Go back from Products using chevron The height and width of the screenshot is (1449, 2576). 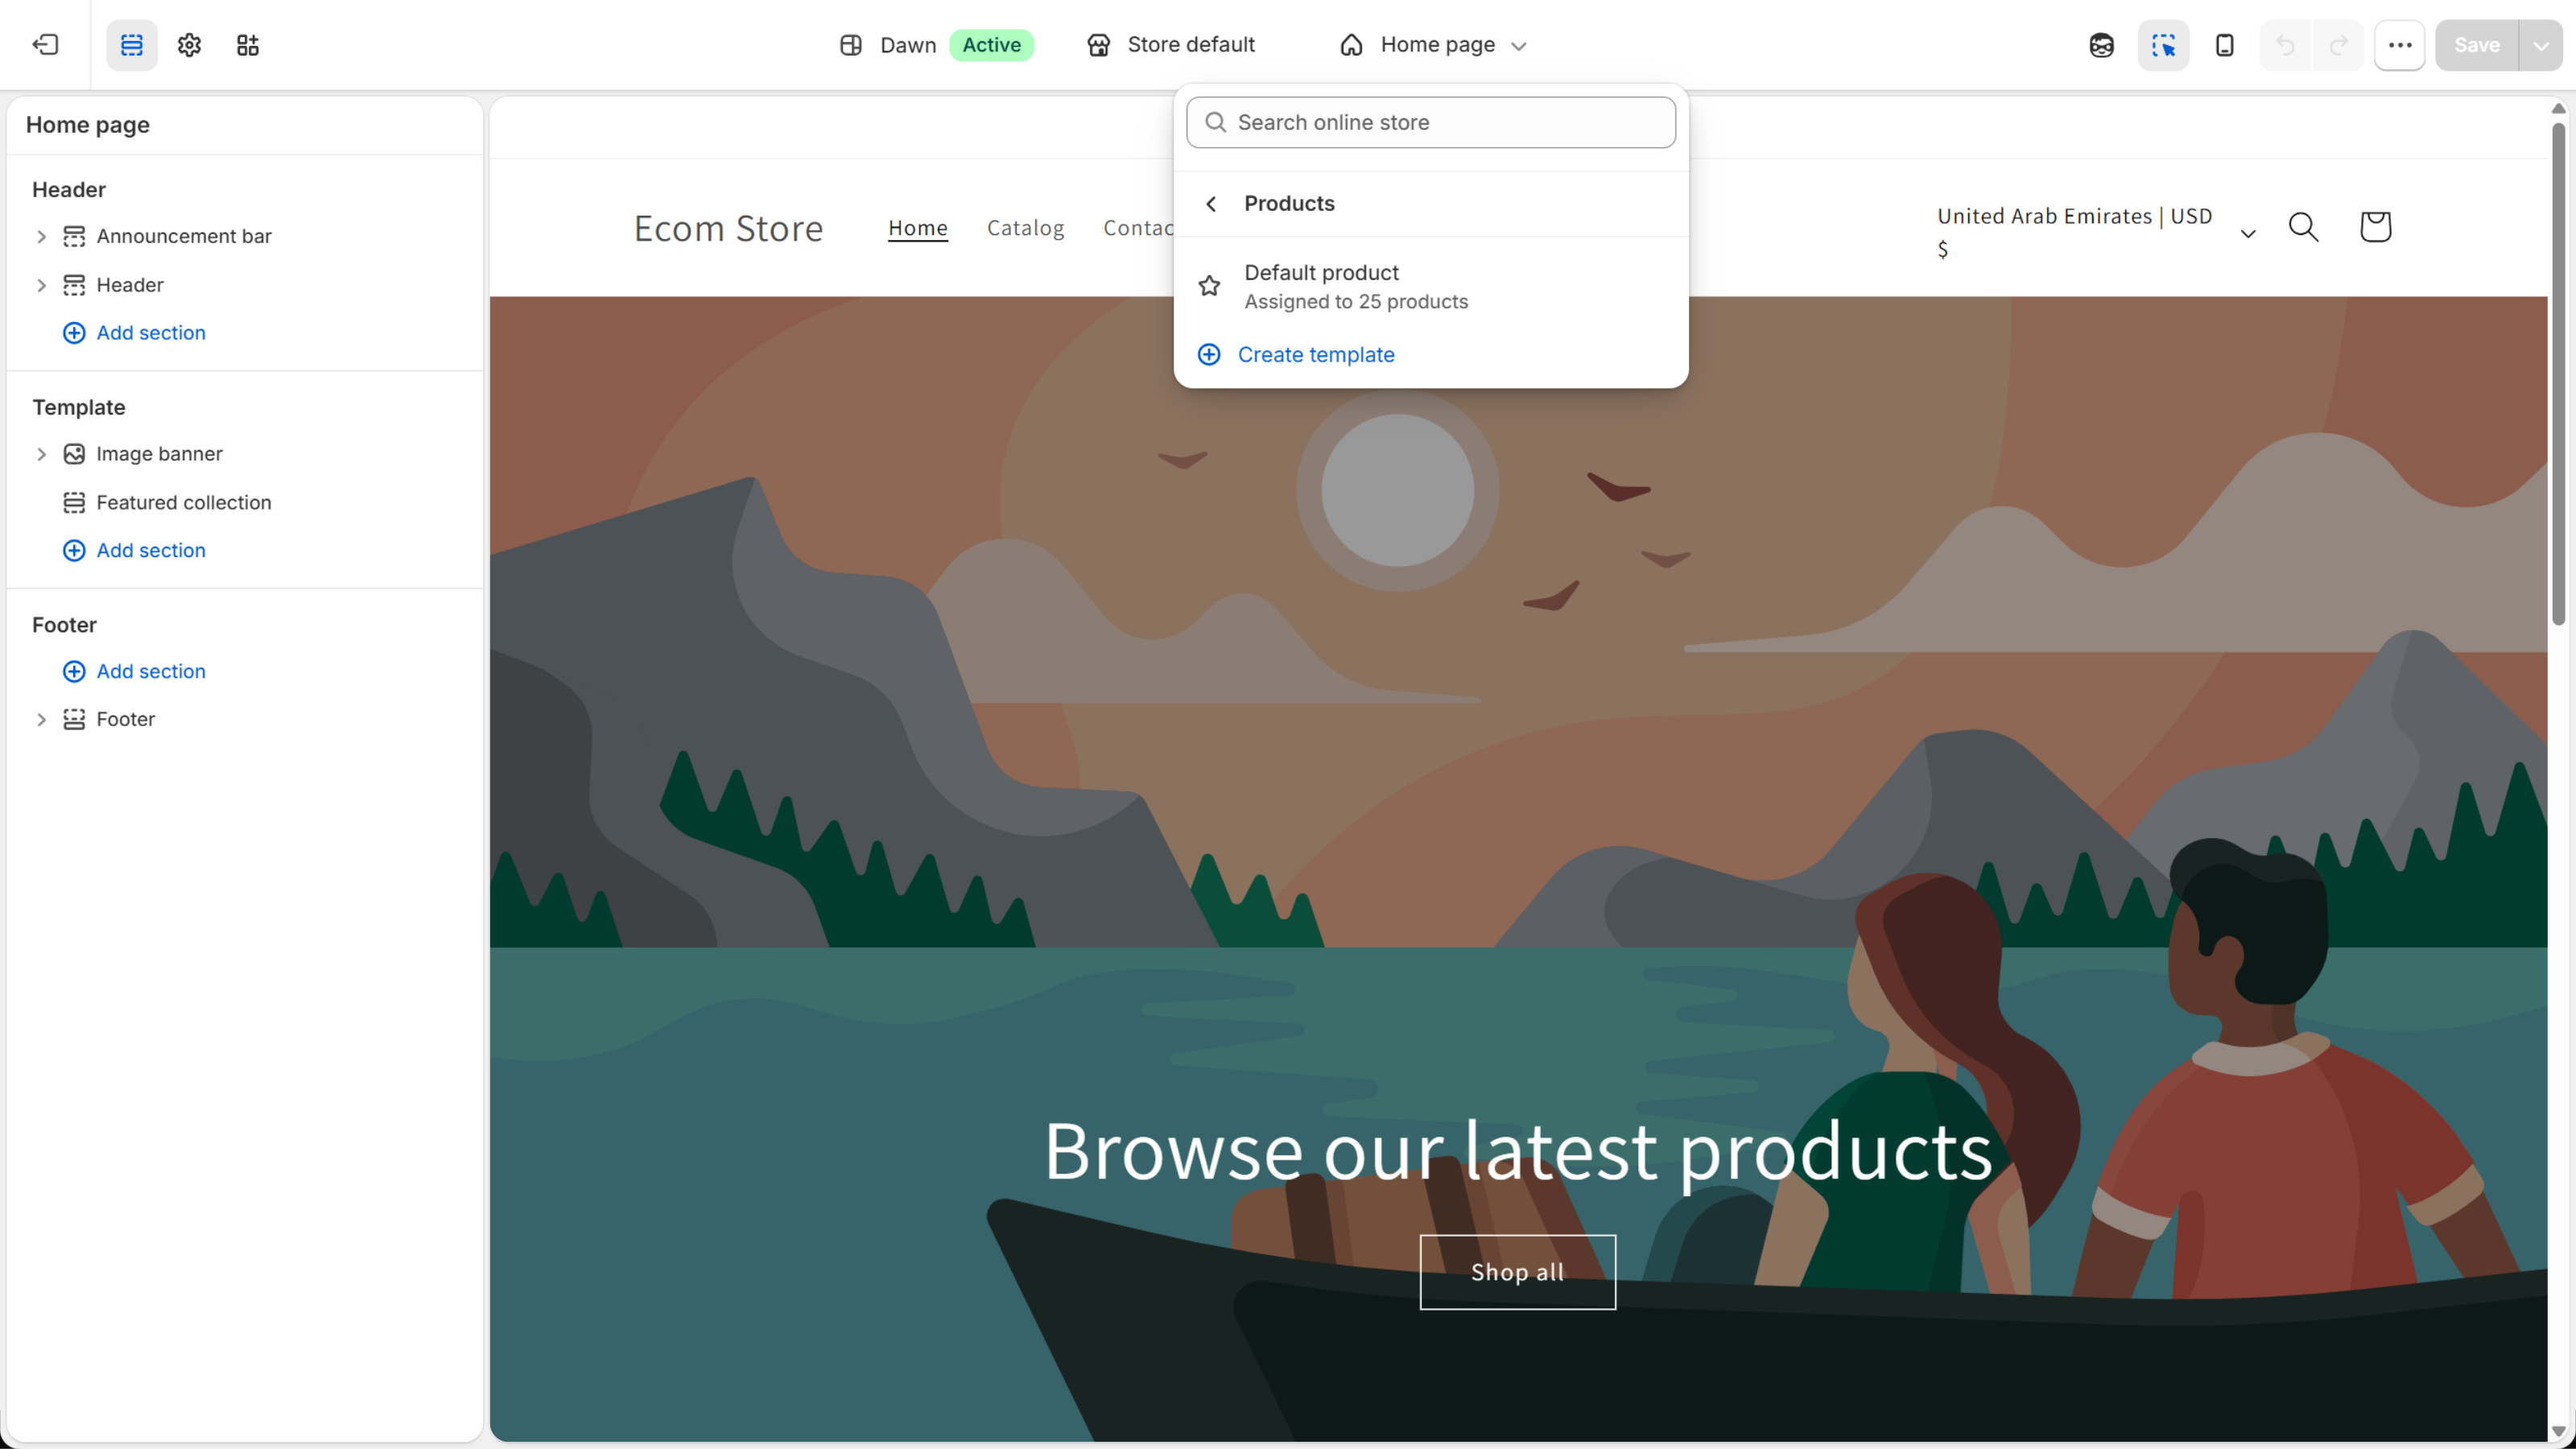point(1211,204)
